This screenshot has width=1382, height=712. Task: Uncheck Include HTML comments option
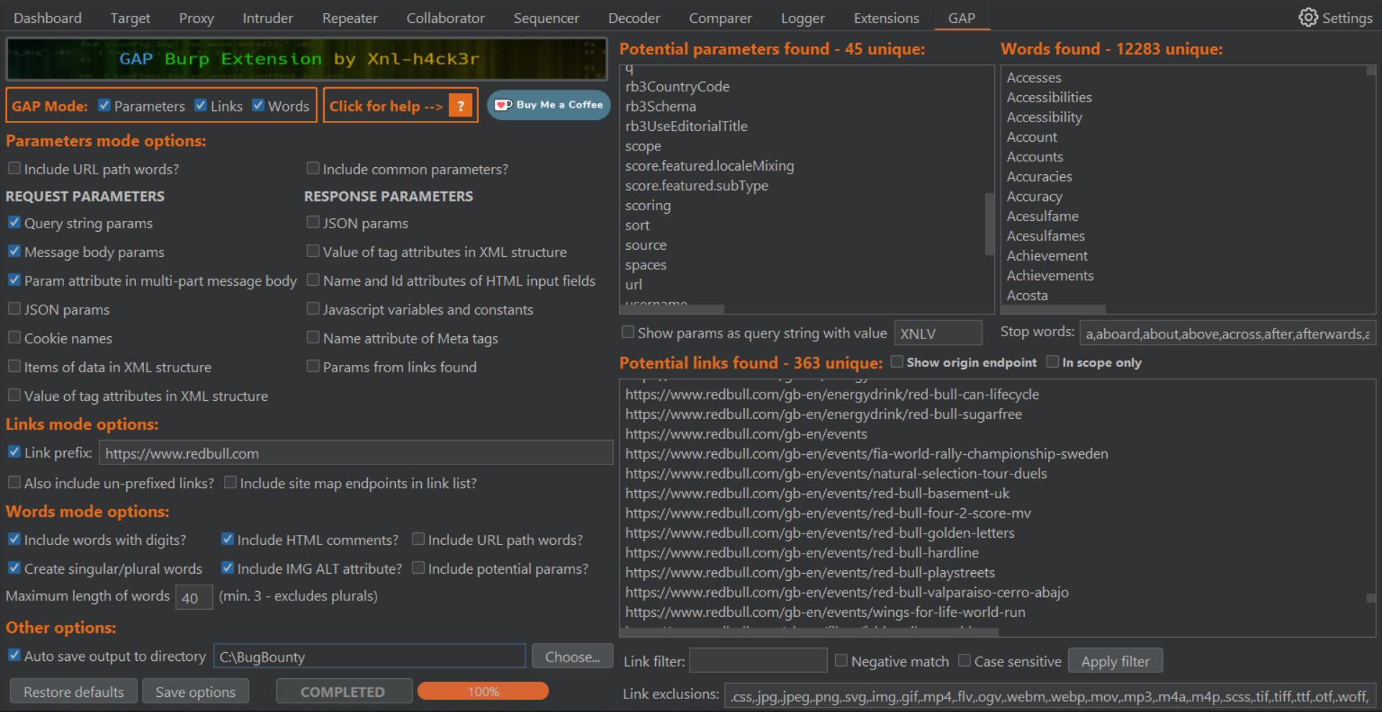coord(227,539)
